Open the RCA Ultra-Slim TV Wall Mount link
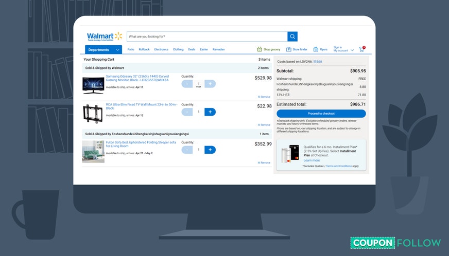Screen dimensions: 449x256 pyautogui.click(x=142, y=106)
